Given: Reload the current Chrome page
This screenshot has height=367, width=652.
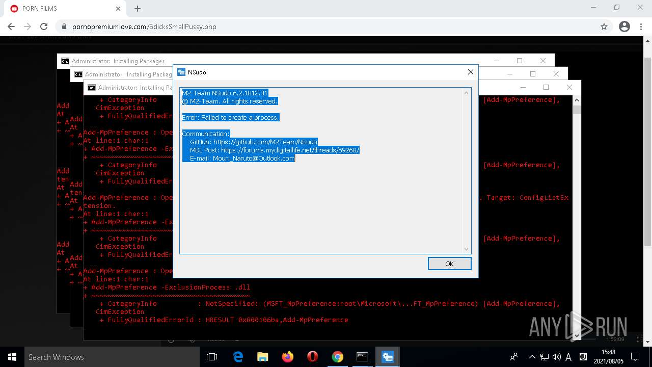Looking at the screenshot, I should tap(44, 27).
